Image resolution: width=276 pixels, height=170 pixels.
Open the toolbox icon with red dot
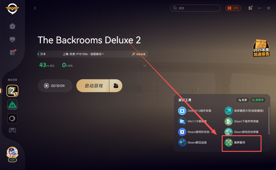click(12, 52)
